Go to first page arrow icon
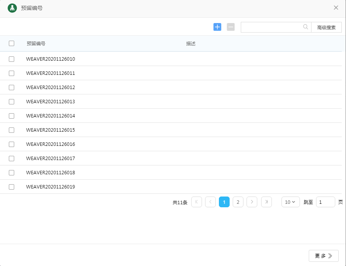 click(197, 202)
